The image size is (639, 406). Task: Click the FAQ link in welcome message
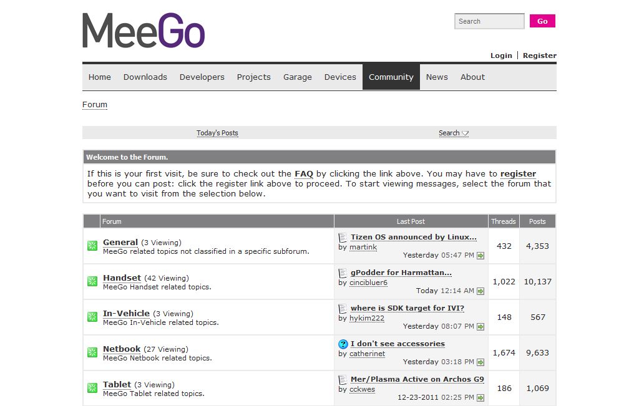pyautogui.click(x=304, y=174)
